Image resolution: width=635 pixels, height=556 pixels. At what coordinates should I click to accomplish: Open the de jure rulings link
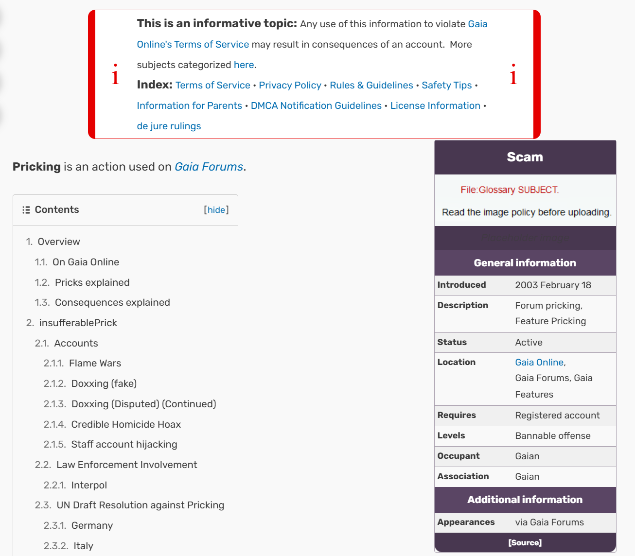[x=169, y=126]
